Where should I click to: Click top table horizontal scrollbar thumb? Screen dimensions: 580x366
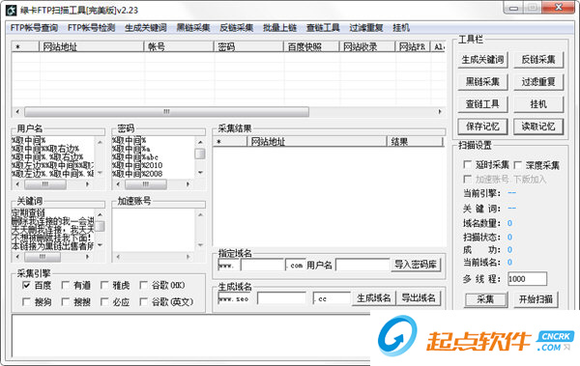point(166,111)
